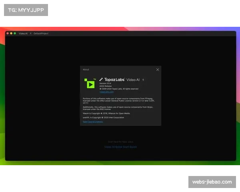240x192 pixels.
Task: Open the Open Source Licenses link
Action: point(92,122)
